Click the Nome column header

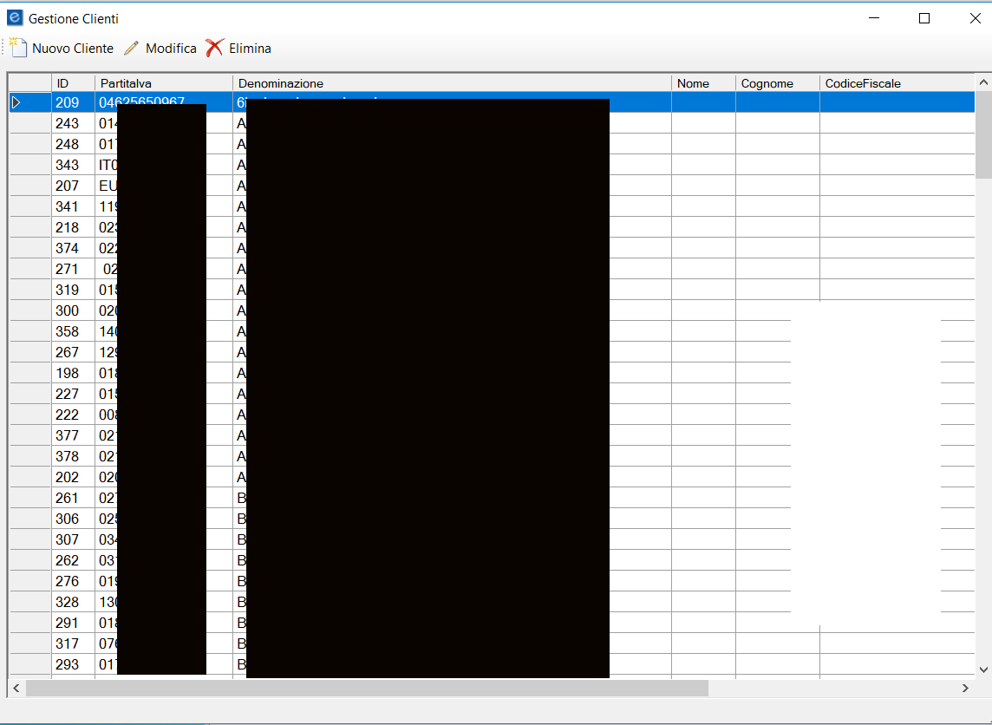703,83
